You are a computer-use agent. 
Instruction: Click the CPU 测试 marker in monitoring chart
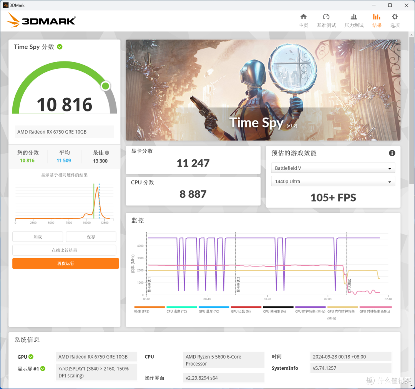(x=349, y=286)
